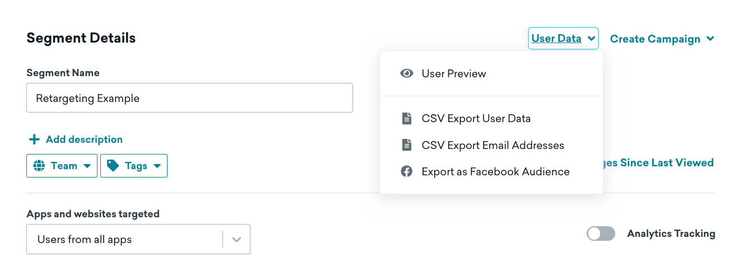Open the Changes Since Last Viewed link
Image resolution: width=743 pixels, height=280 pixels.
coord(659,163)
